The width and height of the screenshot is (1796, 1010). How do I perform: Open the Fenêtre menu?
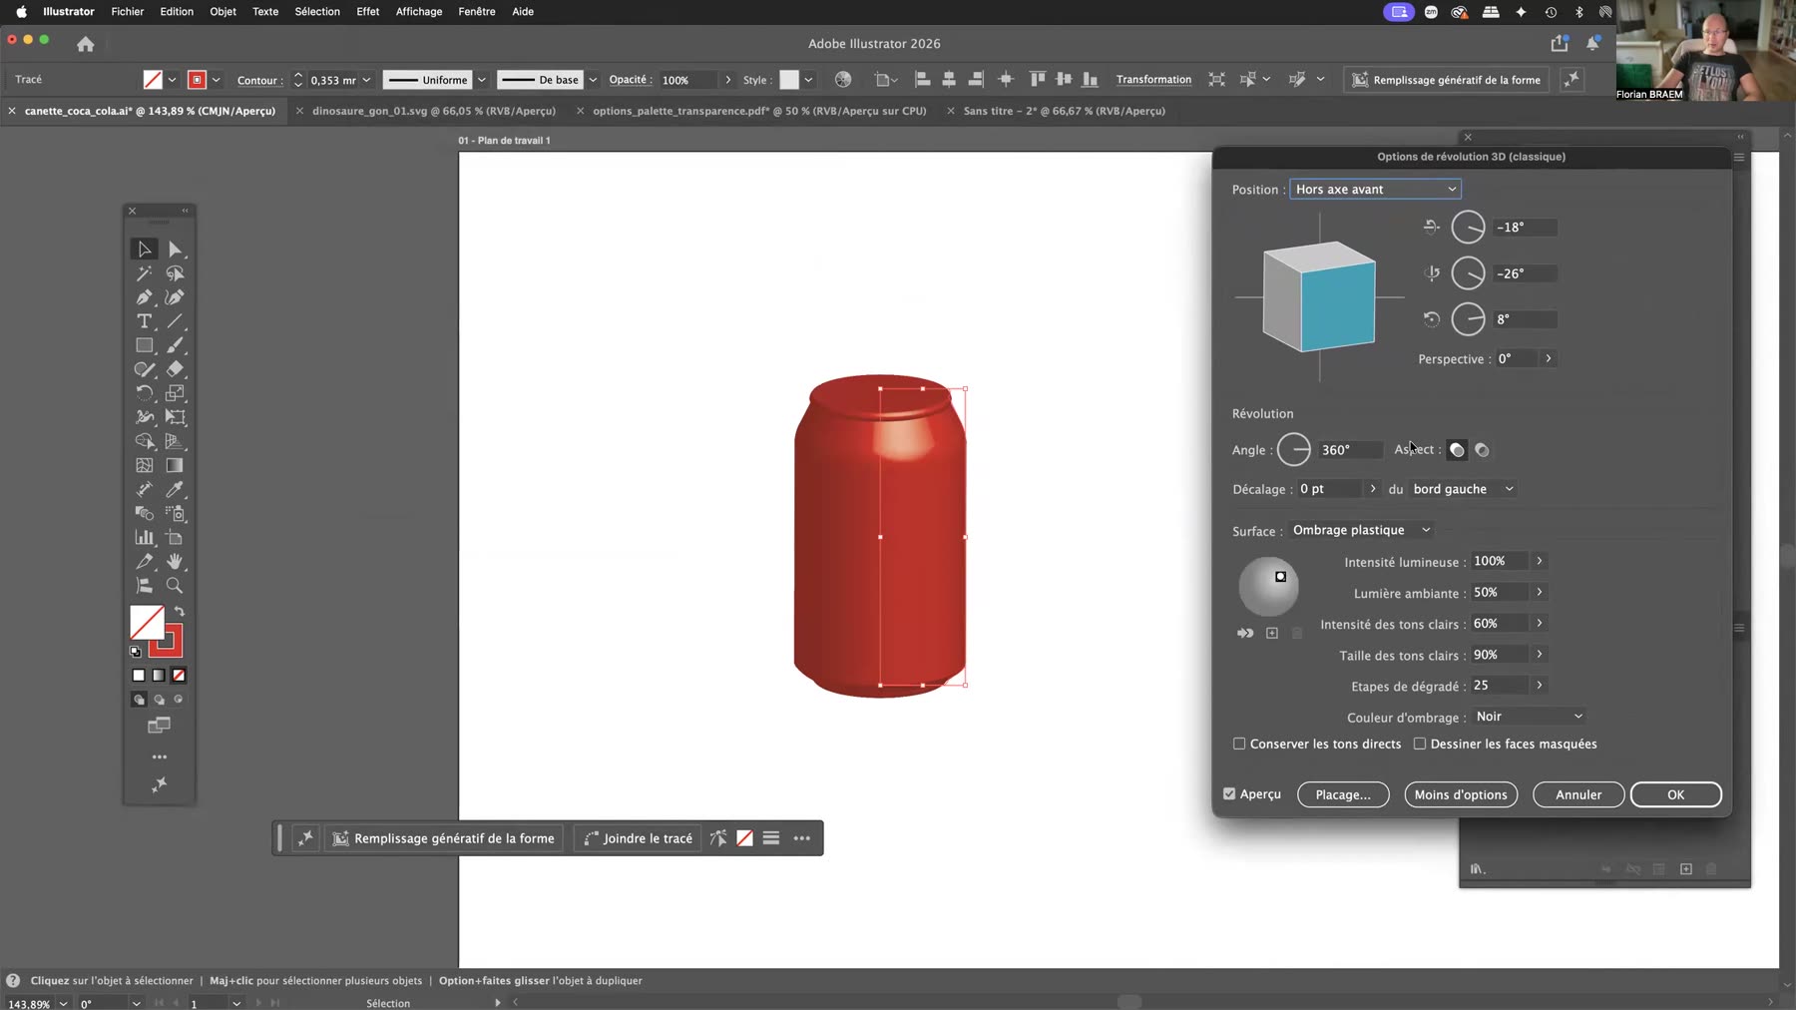(477, 12)
